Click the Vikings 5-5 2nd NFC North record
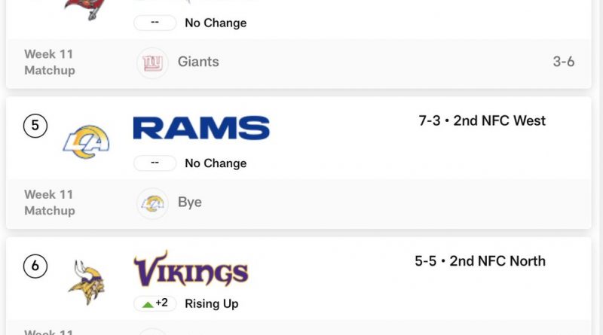 tap(480, 261)
